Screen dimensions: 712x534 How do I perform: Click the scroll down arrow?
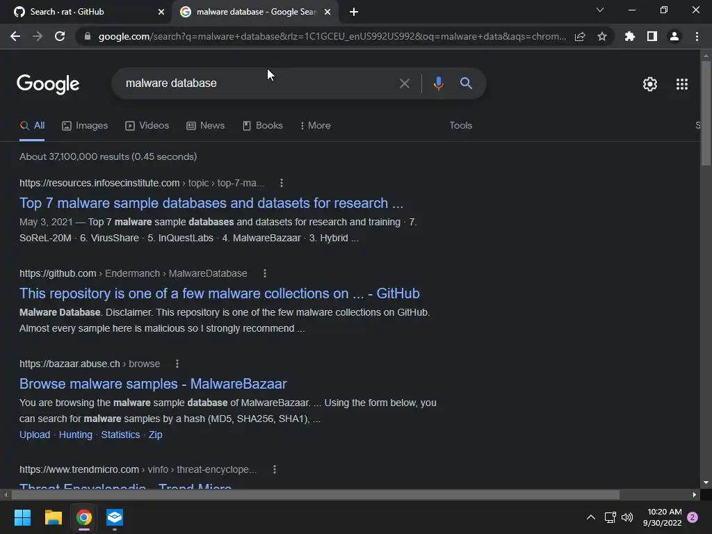tap(706, 483)
